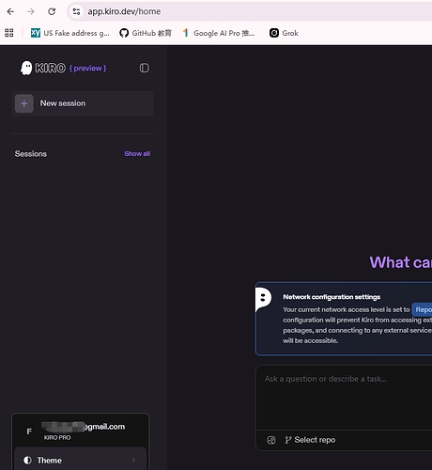Open the browser apps grid icon
Viewport: 432px width, 470px height.
click(9, 33)
